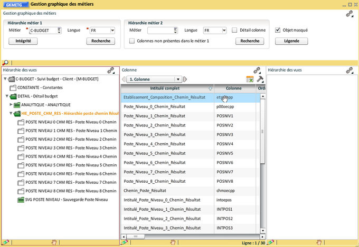
Task: Click the table's horizontal scrollbar thumb
Action: [x=136, y=237]
